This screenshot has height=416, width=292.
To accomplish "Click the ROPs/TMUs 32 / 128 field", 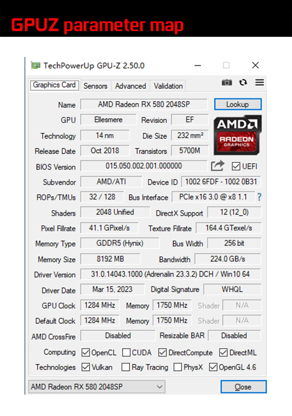I will pos(102,197).
